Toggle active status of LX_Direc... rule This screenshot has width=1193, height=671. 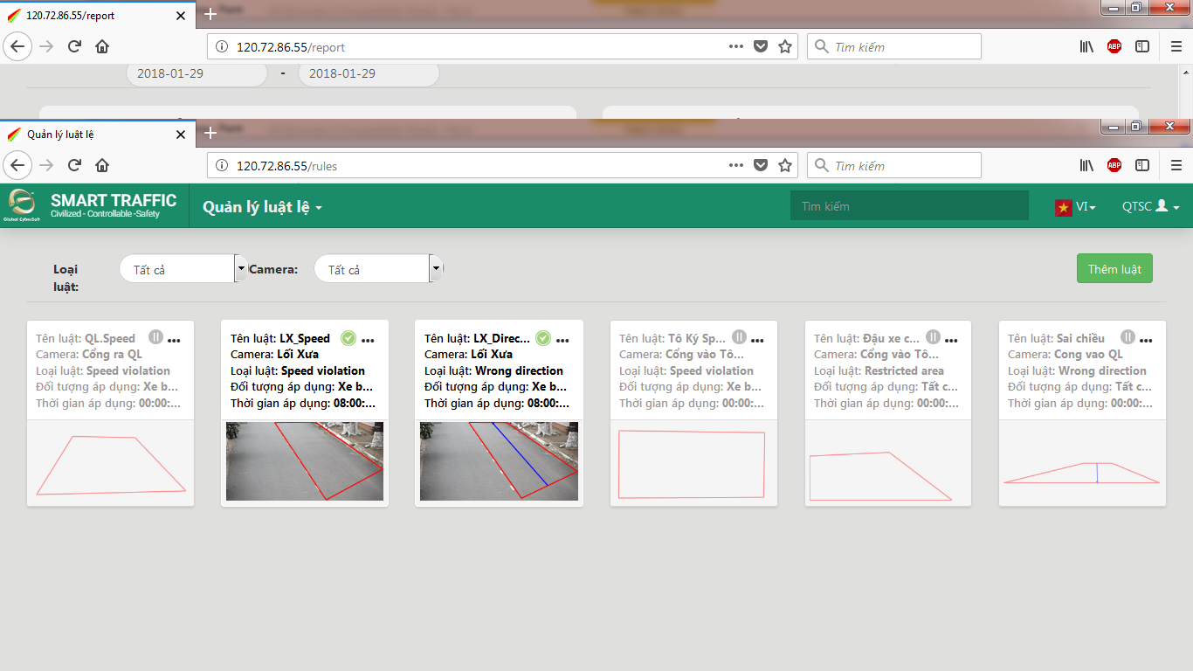[x=543, y=337]
